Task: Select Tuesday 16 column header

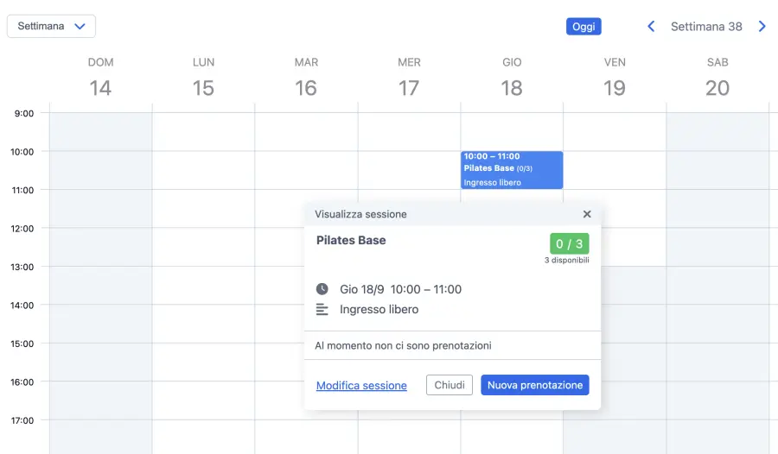Action: (306, 78)
